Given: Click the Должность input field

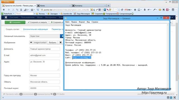Looking at the screenshot, I should click(x=44, y=49).
